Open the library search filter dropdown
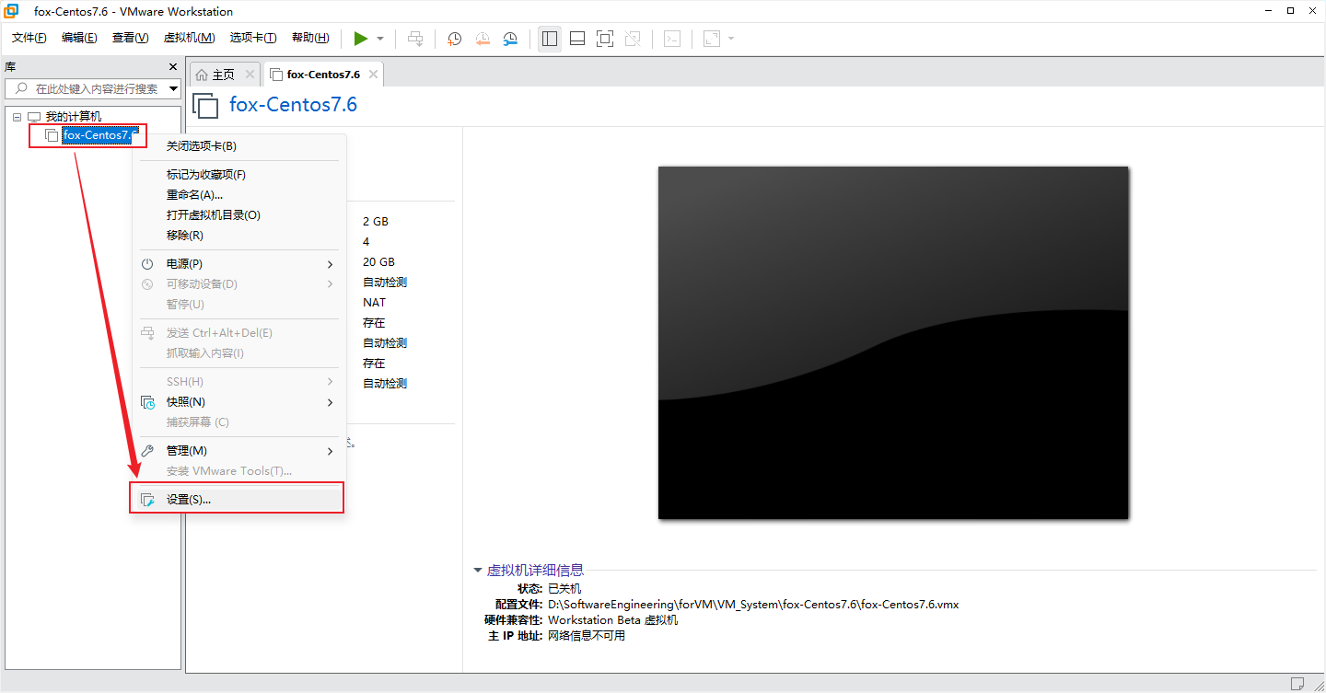Viewport: 1326px width, 693px height. pos(173,88)
